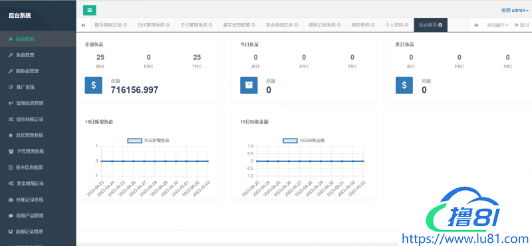The image size is (532, 246).
Task: Switch to the 基本信息配置 tab
Action: click(x=237, y=25)
